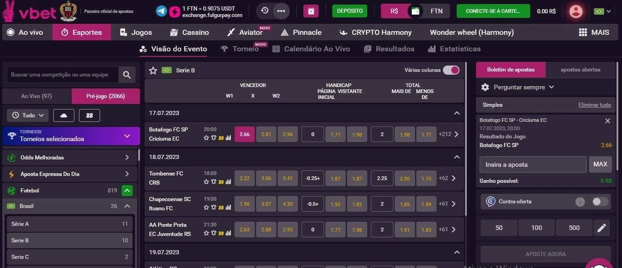Image resolution: width=622 pixels, height=268 pixels.
Task: Open the Cassino menu item
Action: [x=189, y=32]
